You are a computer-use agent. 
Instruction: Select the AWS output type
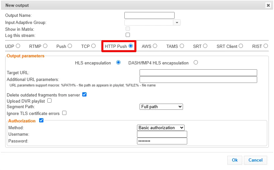tap(155, 46)
